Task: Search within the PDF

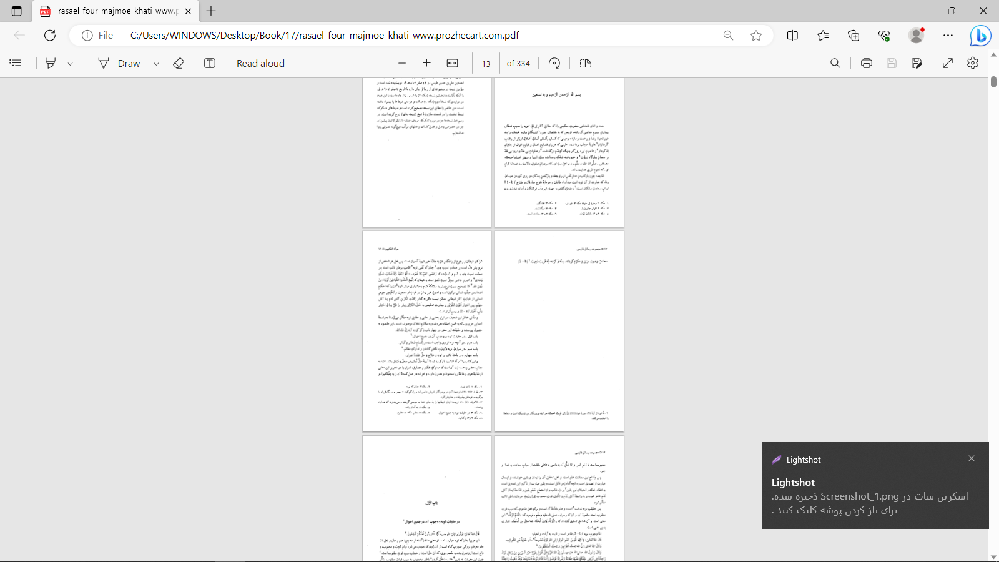Action: 835,63
